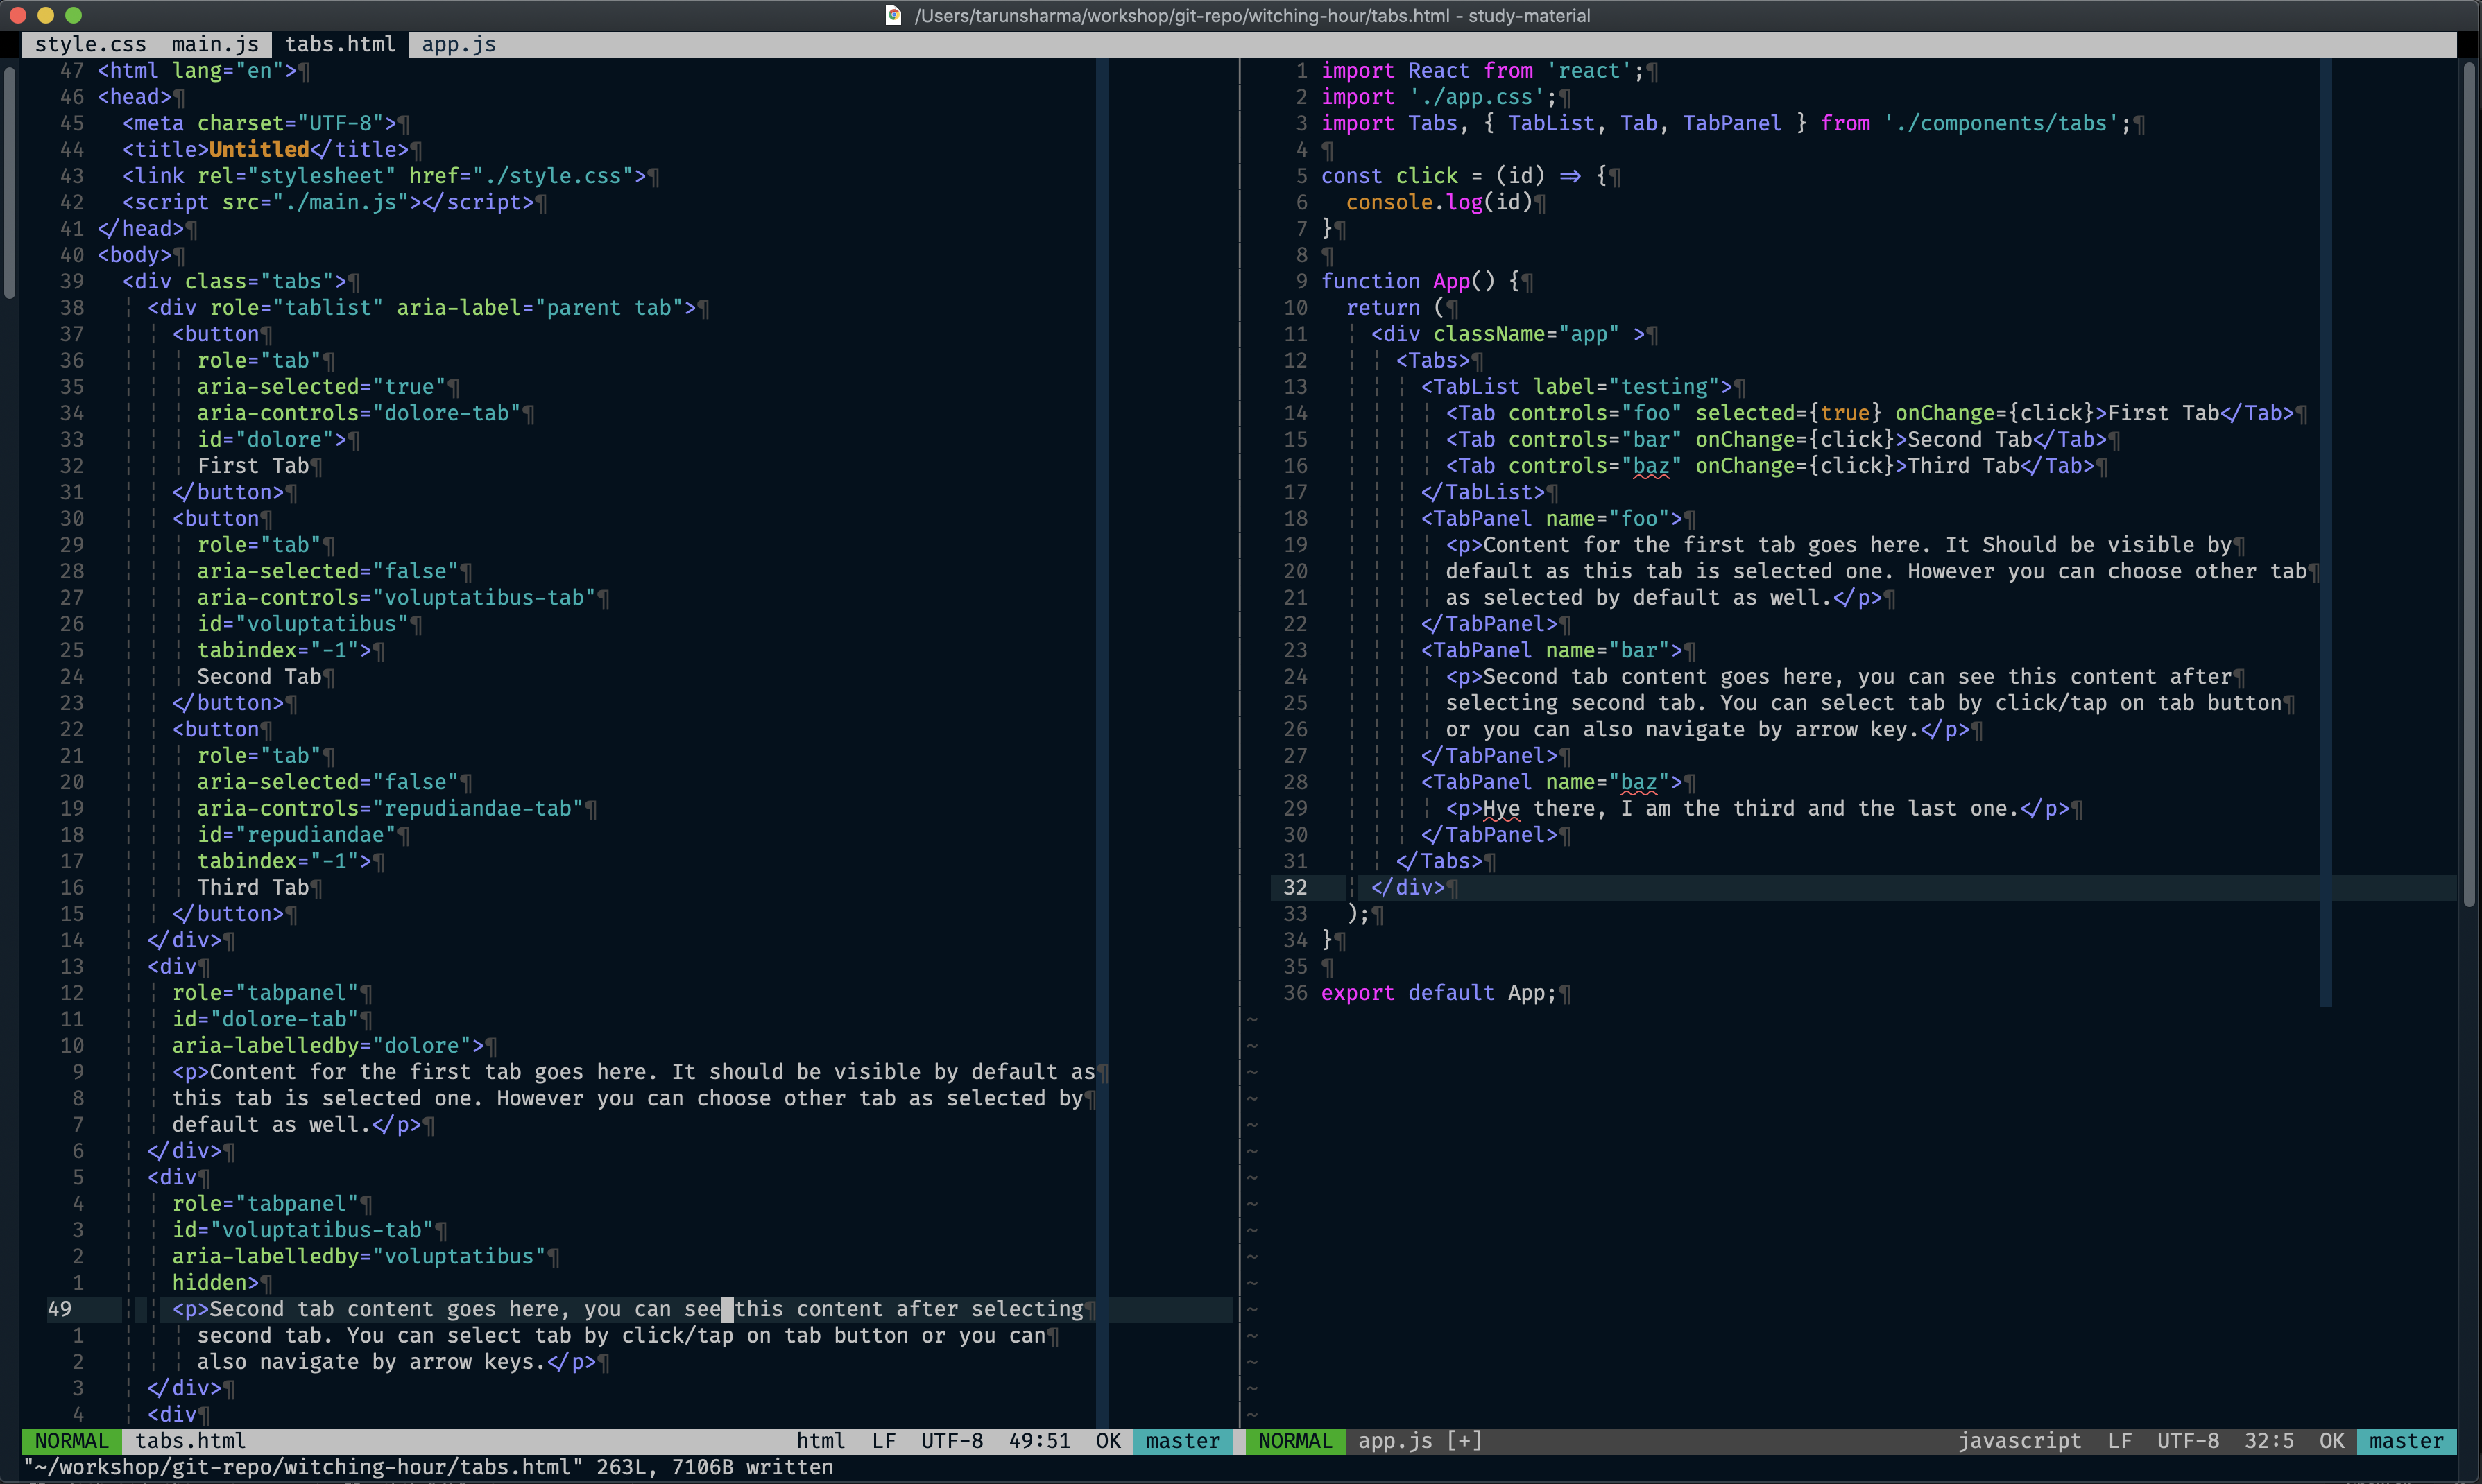Viewport: 2482px width, 1484px height.
Task: Click the 'html' filetype in the statusline
Action: pyautogui.click(x=821, y=1441)
